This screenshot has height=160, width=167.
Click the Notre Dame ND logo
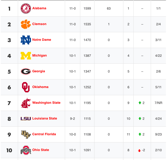pyautogui.click(x=26, y=40)
